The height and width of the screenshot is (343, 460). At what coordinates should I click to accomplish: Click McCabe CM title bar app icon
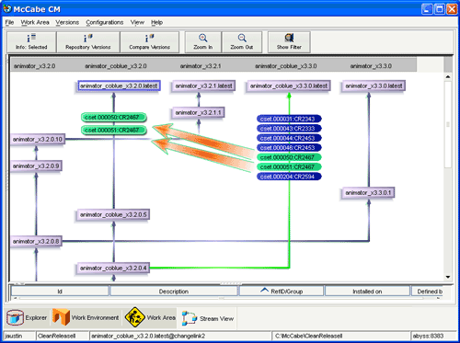(7, 9)
